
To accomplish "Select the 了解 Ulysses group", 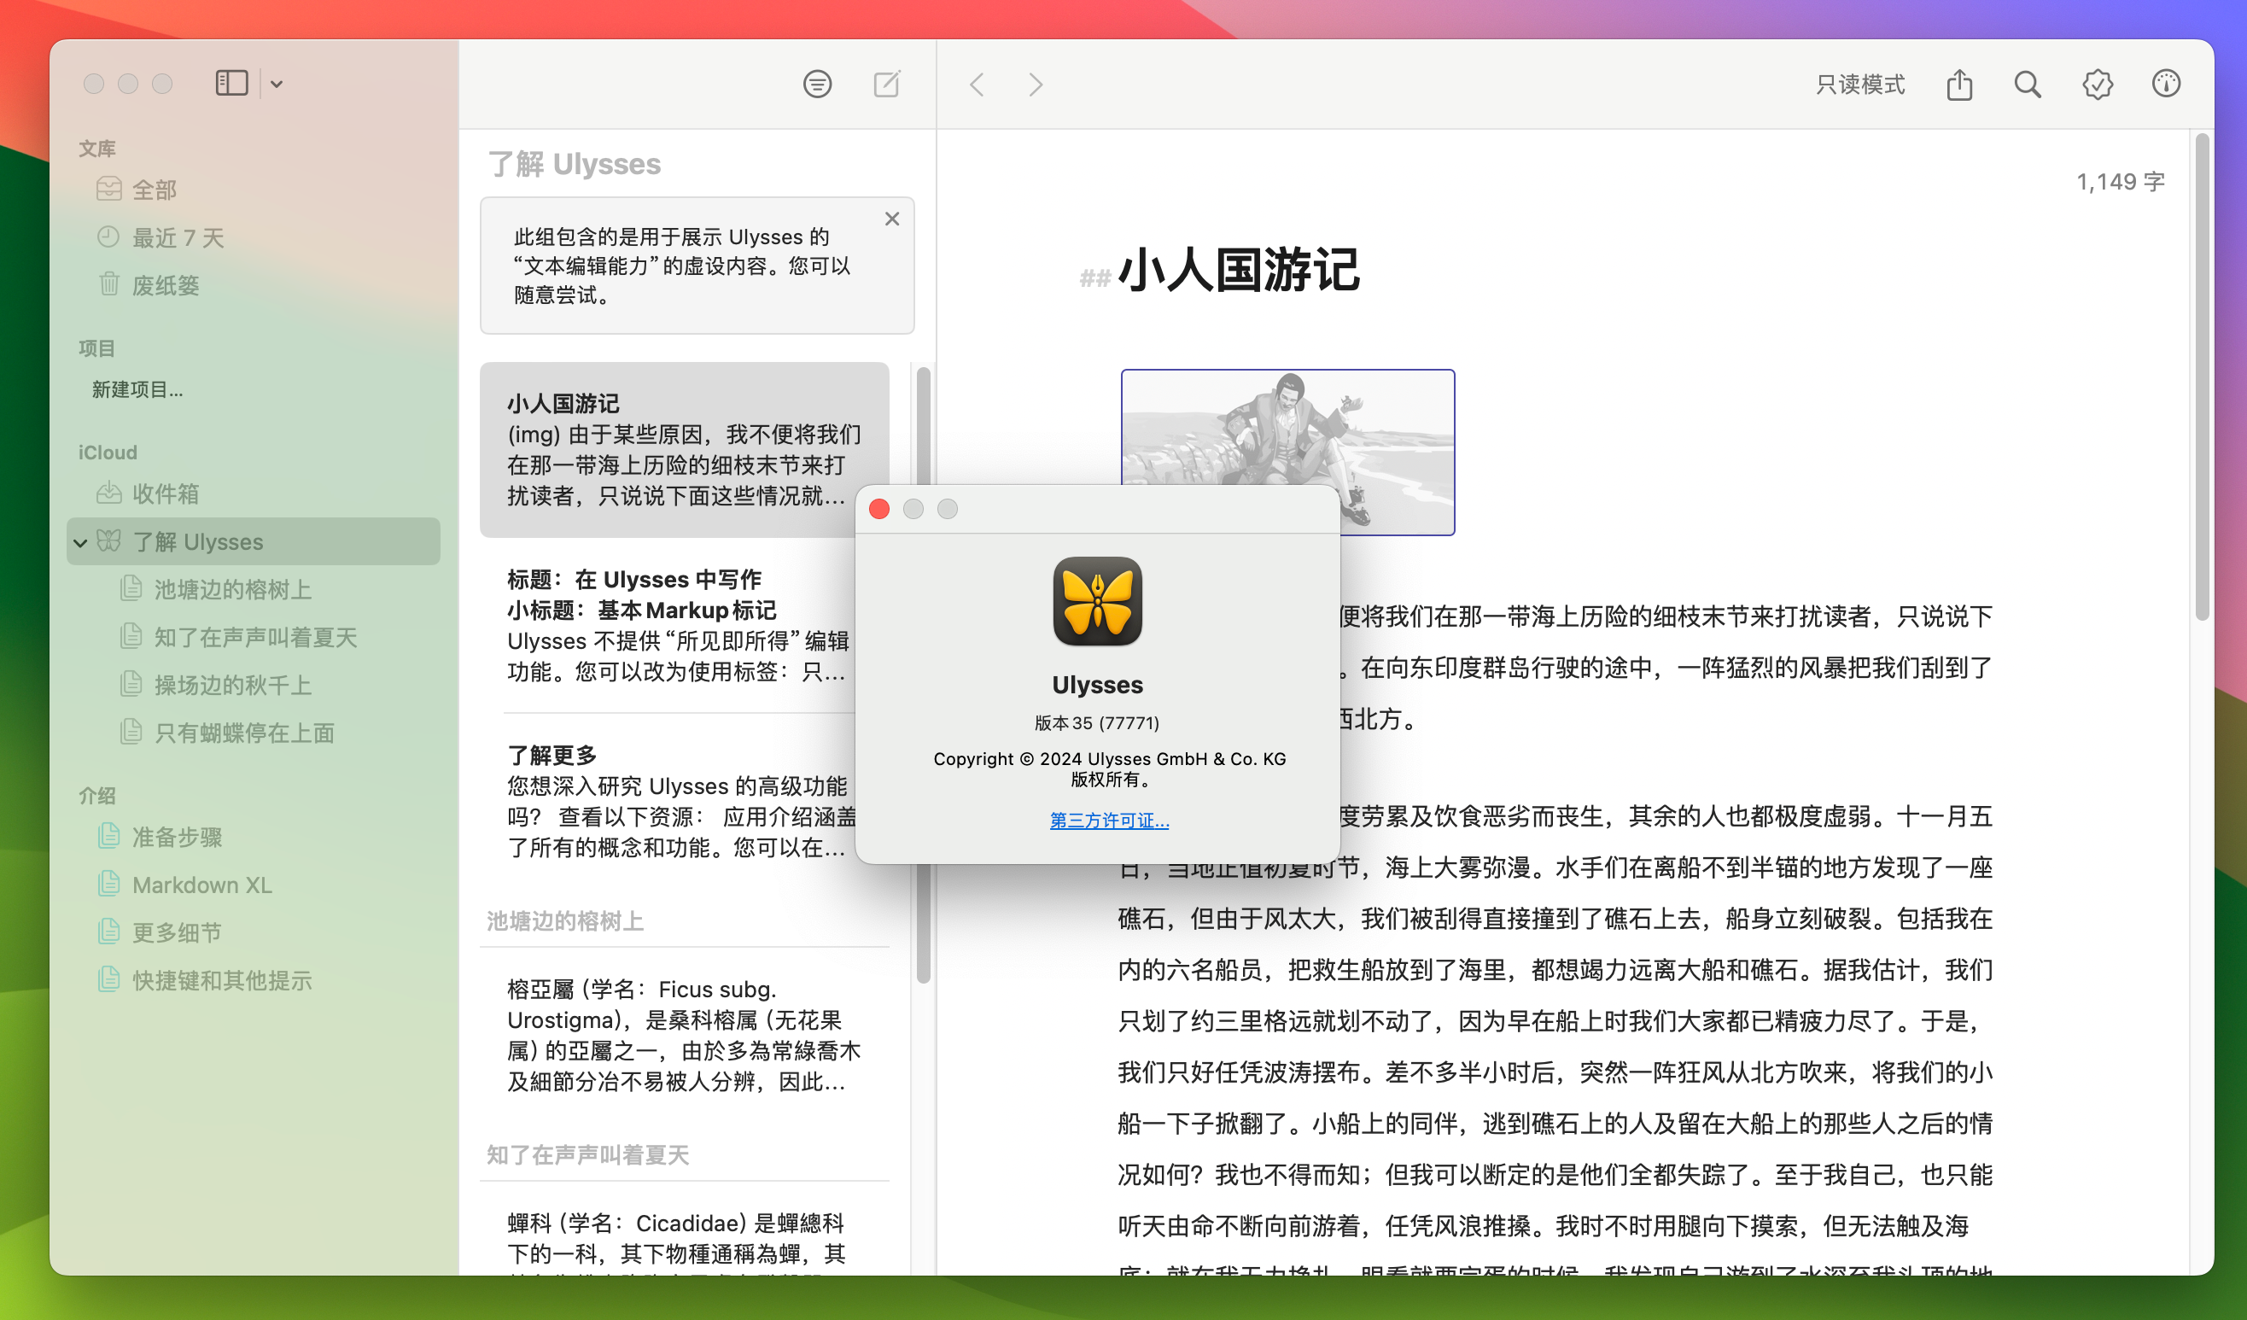I will 254,541.
